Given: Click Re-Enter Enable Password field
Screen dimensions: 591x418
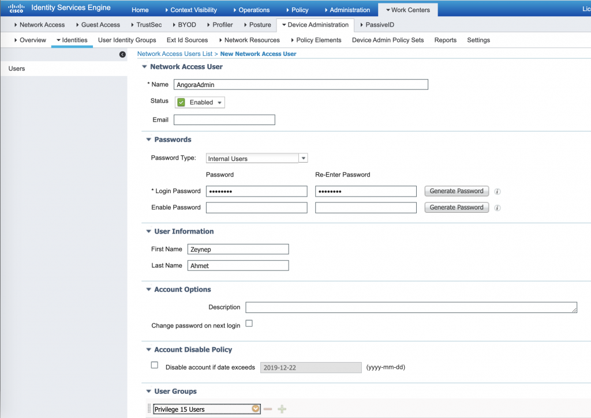Looking at the screenshot, I should tap(366, 208).
